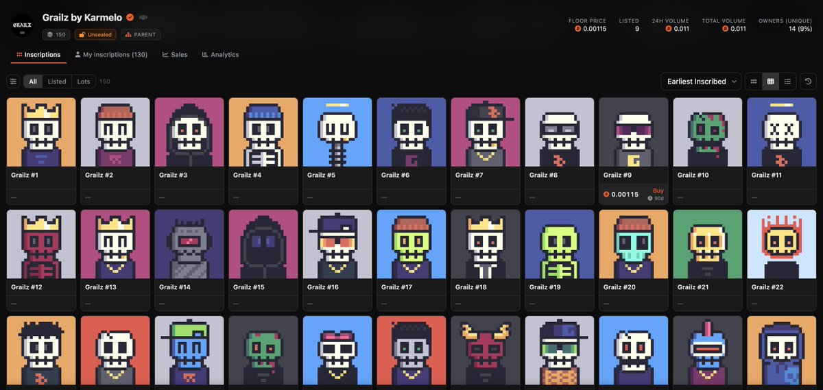The image size is (823, 390).
Task: Switch to list view layout
Action: coord(787,82)
